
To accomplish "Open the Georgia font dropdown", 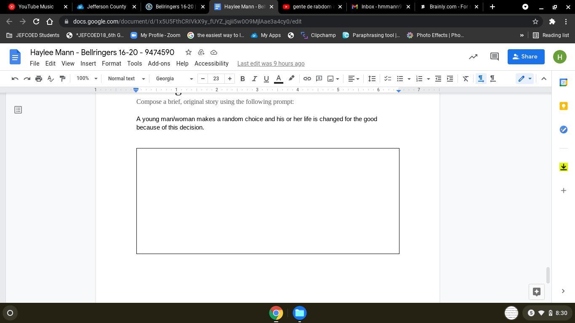I will tap(174, 79).
